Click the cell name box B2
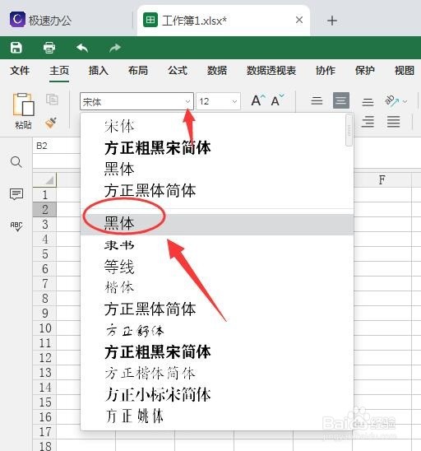Viewport: 421px width, 451px height. [x=56, y=146]
